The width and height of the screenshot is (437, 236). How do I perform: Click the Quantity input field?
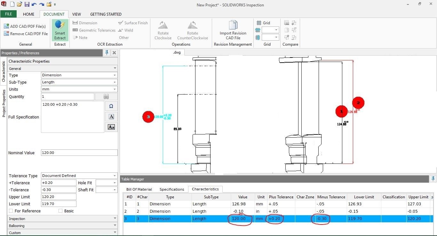click(x=68, y=96)
